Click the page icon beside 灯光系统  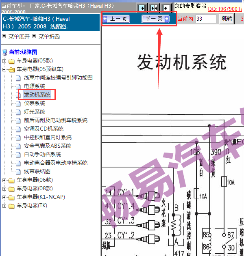click(18, 112)
